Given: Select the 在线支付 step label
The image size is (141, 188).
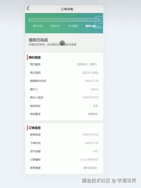Looking at the screenshot, I should coord(55,26).
